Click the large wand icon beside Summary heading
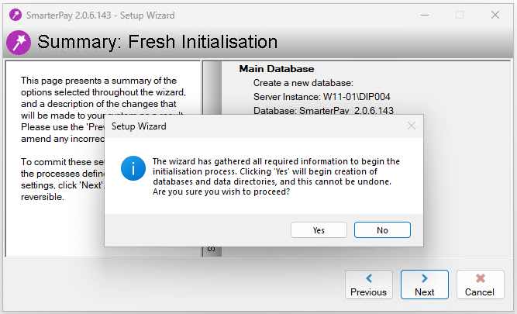This screenshot has height=314, width=517. tap(19, 43)
